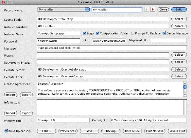Toggle the Logo checkbox
The width and height of the screenshot is (191, 138).
pos(84,33)
